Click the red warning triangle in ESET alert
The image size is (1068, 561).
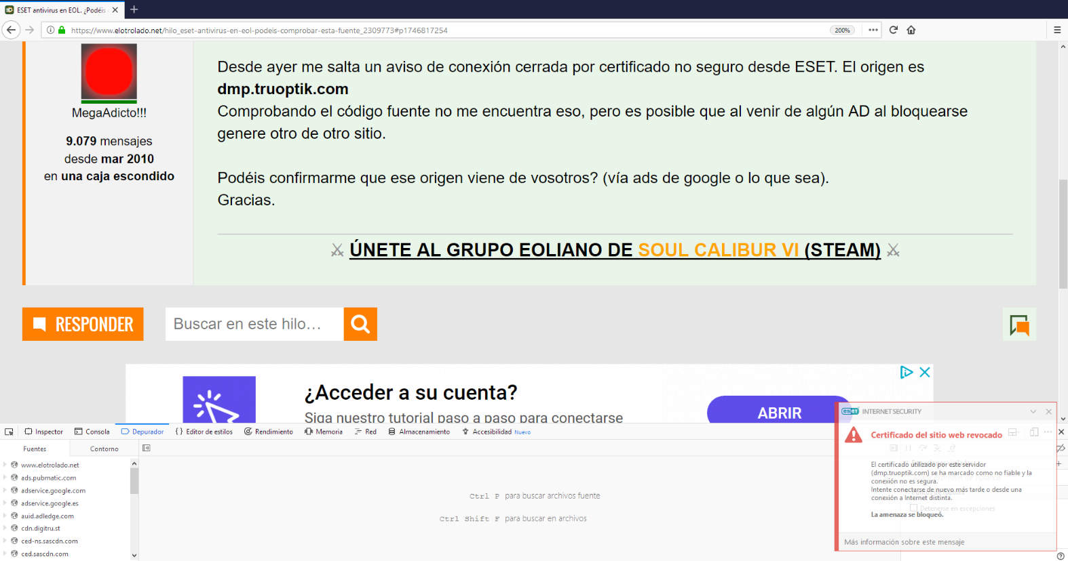point(853,435)
